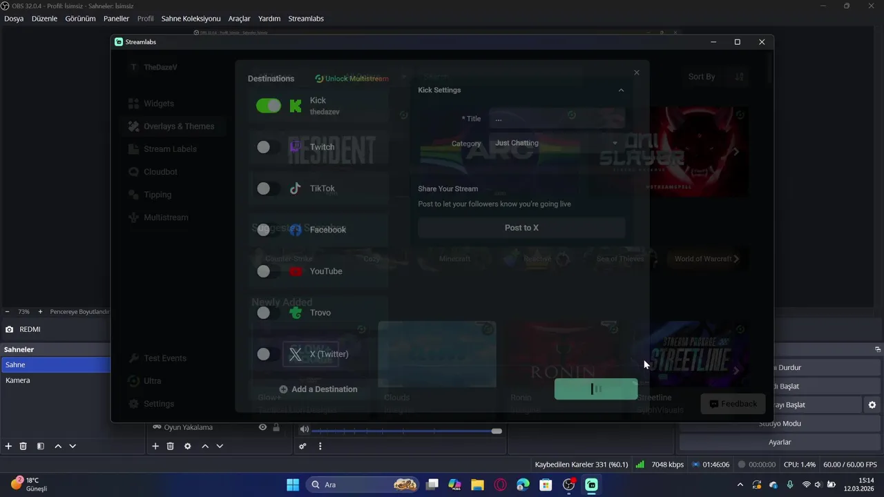Open Streamlabs icon in Windows taskbar
The width and height of the screenshot is (884, 497).
coord(592,485)
